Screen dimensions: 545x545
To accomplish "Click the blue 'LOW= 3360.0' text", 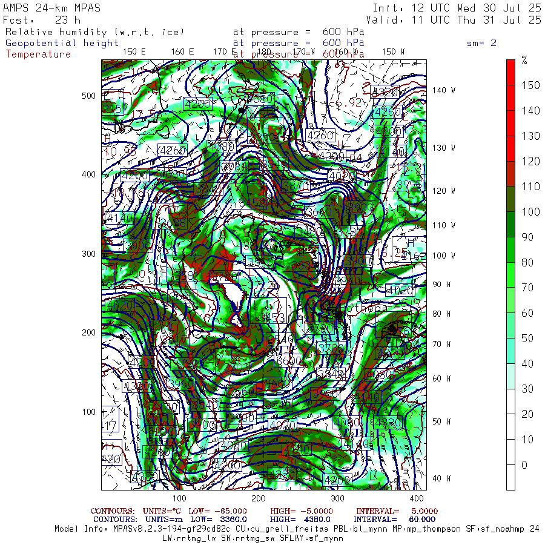I will [x=219, y=520].
